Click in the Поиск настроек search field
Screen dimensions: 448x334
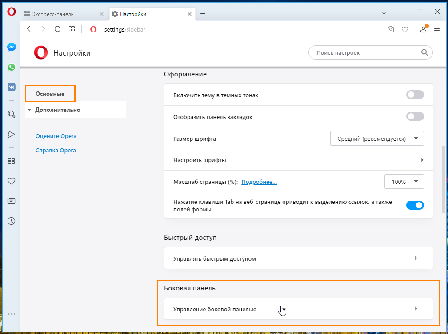pos(371,52)
